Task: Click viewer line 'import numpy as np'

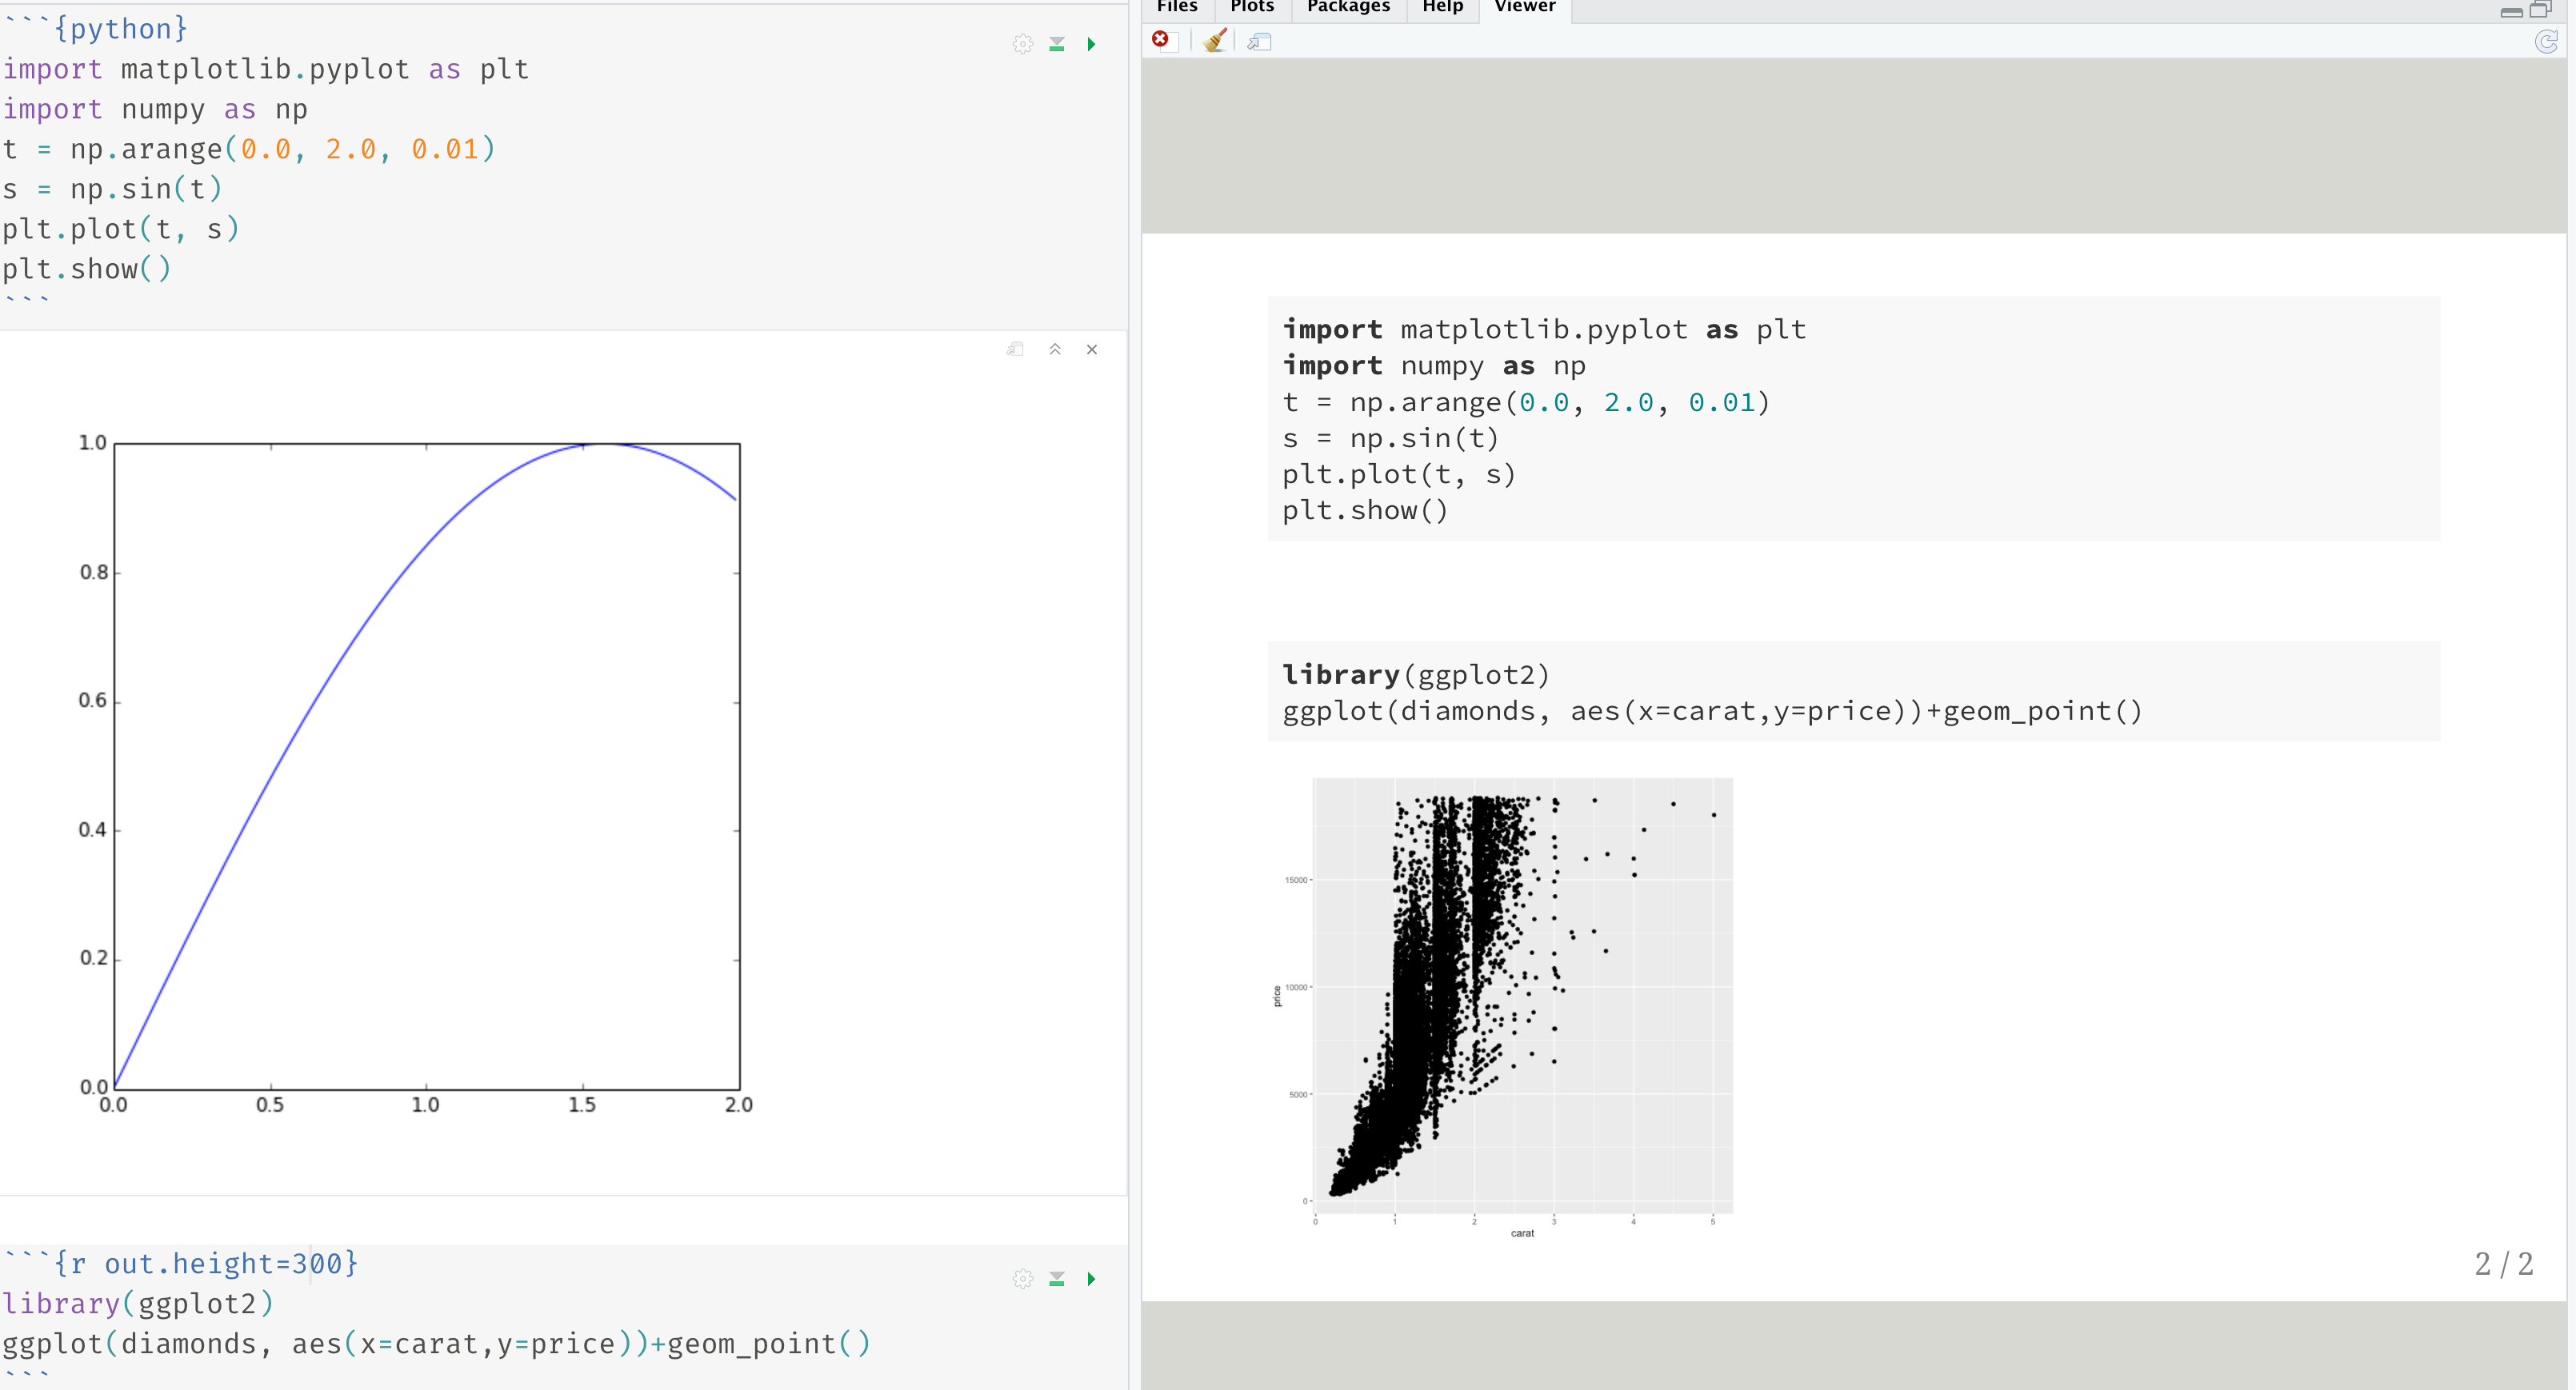Action: (1434, 366)
